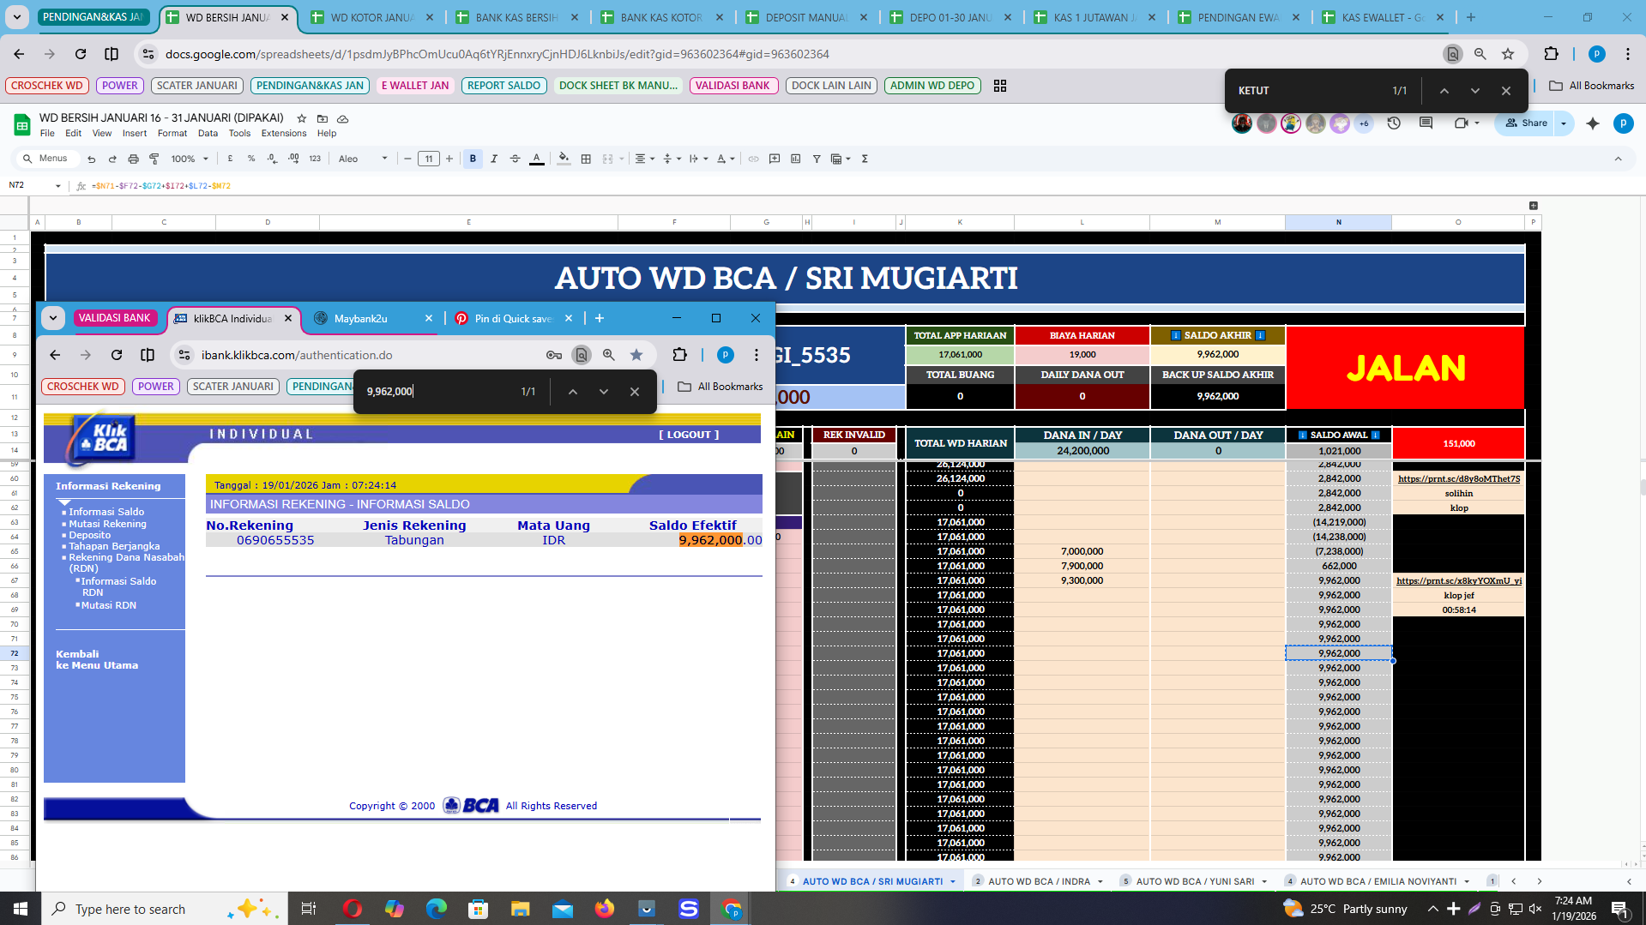The image size is (1646, 925).
Task: Open AUTO WD BCA / INDRA sheet tab menu
Action: [1100, 881]
